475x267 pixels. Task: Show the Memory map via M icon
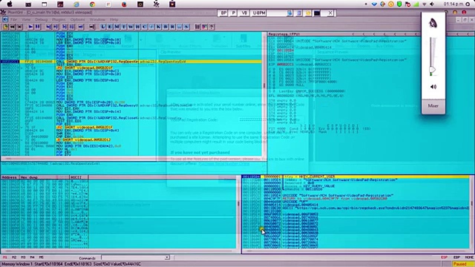pyautogui.click(x=117, y=27)
